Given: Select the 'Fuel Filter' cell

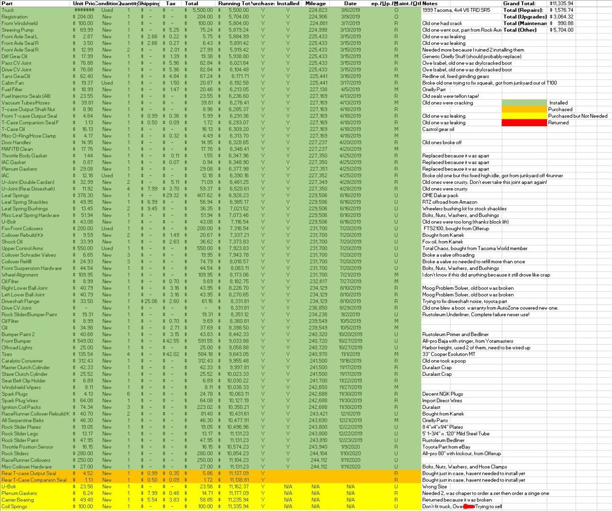Looking at the screenshot, I should 36,89.
